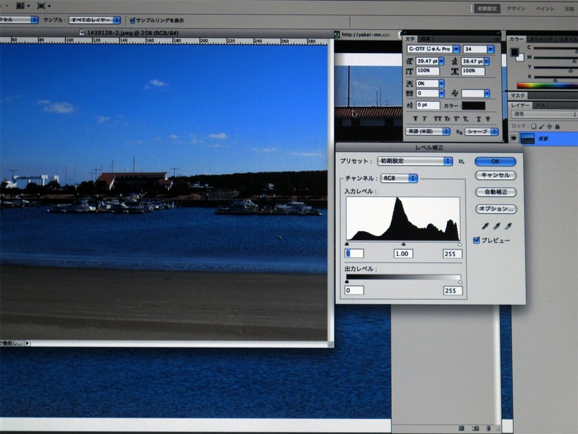Switch to the パス tab

click(x=540, y=105)
